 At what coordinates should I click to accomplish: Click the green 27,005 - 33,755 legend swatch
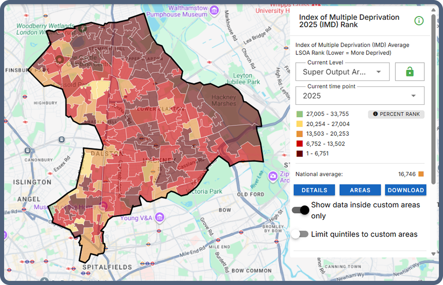point(299,114)
